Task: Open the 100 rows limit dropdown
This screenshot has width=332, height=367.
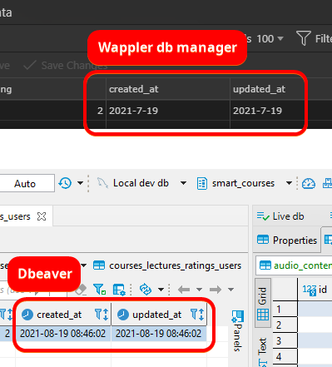Action: point(270,39)
